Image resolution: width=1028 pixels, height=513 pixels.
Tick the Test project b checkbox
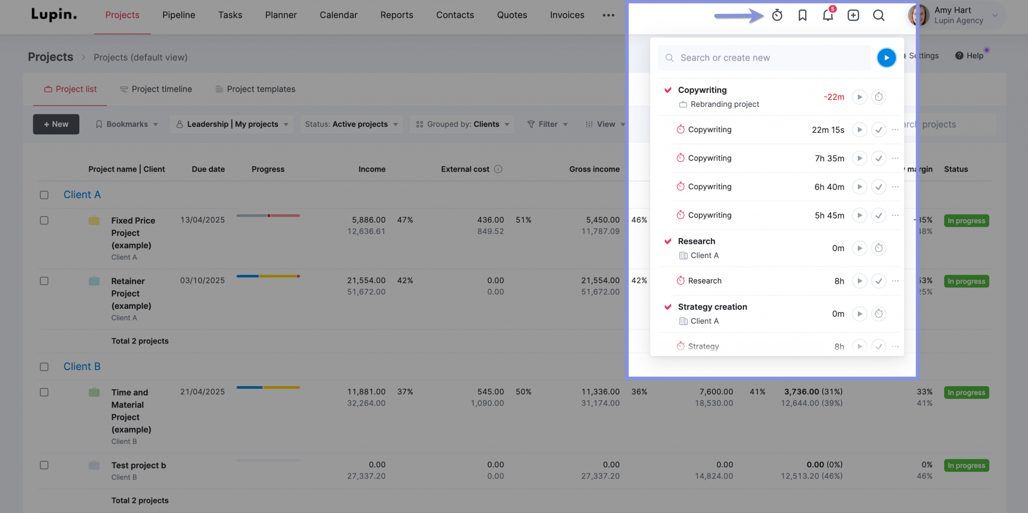44,465
